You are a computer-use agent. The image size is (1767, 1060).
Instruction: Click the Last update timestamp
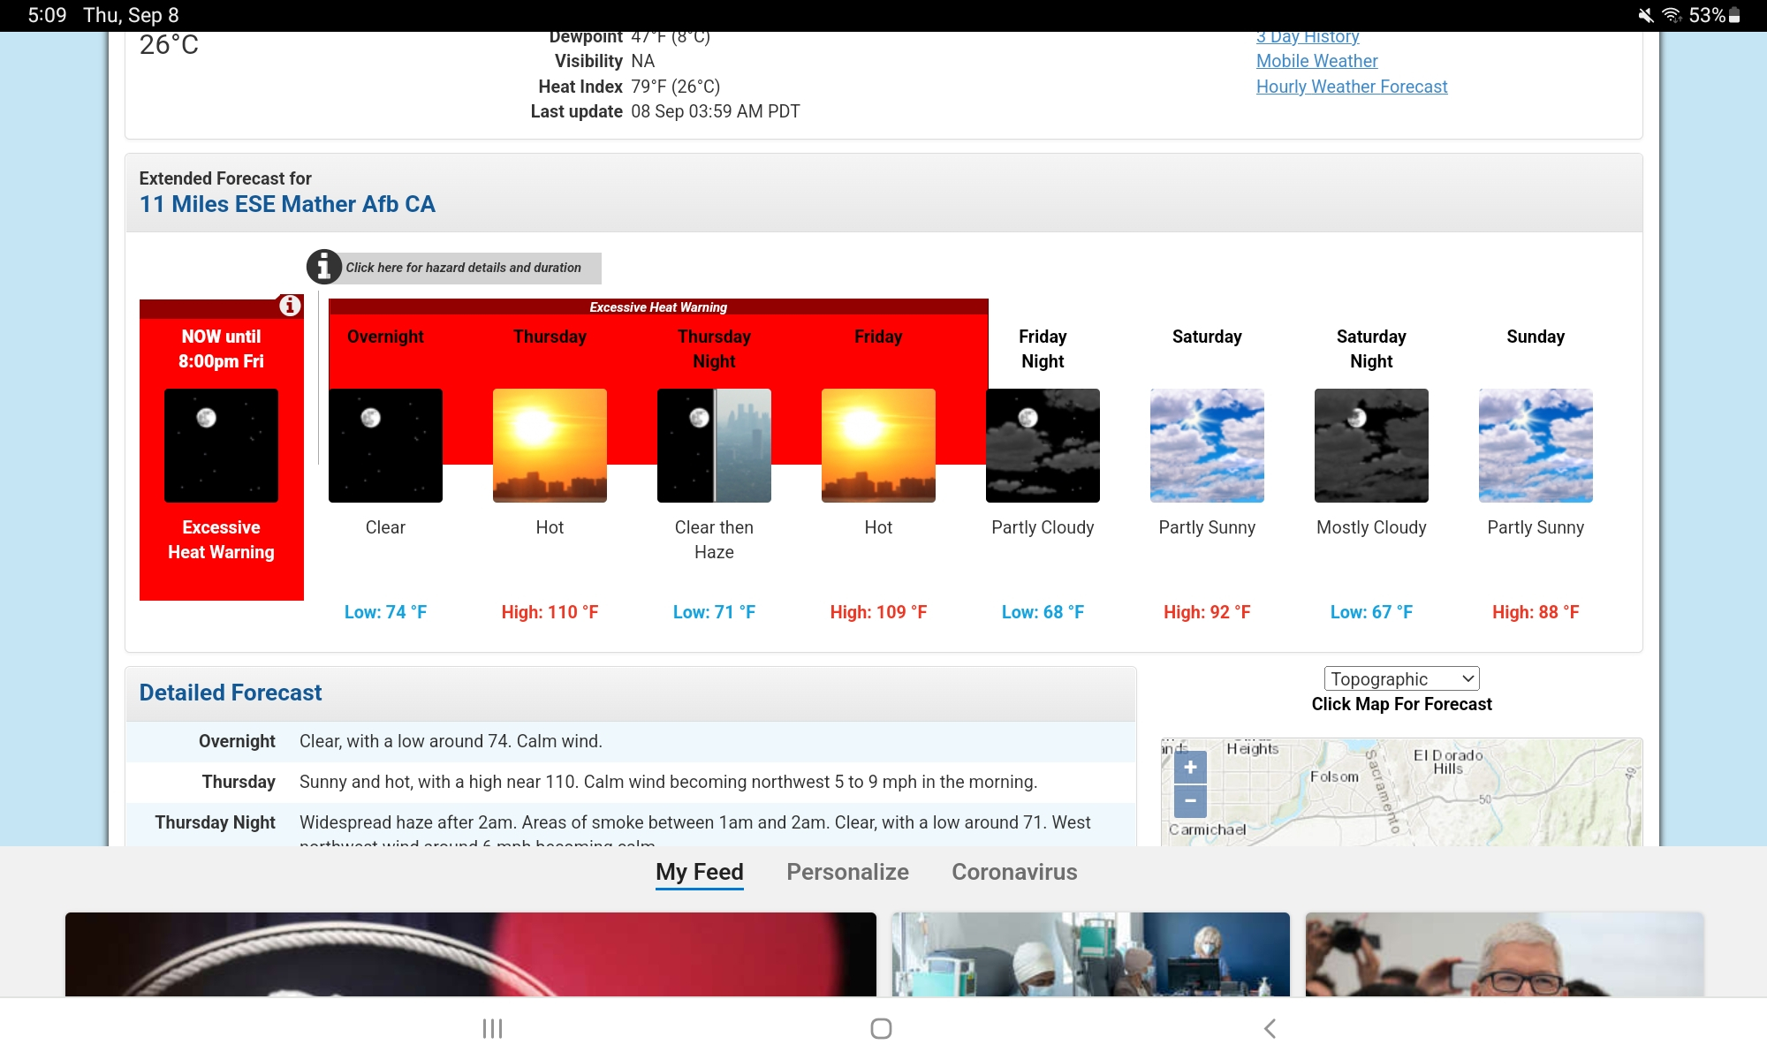click(716, 111)
